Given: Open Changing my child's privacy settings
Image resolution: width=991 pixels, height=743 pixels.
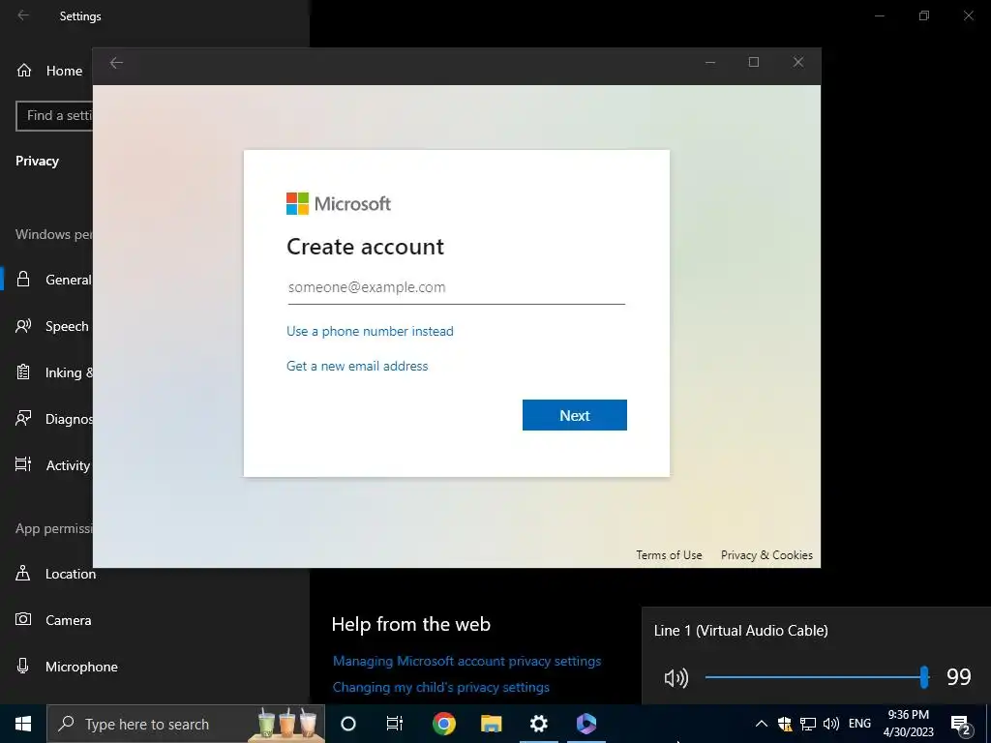Looking at the screenshot, I should point(440,688).
